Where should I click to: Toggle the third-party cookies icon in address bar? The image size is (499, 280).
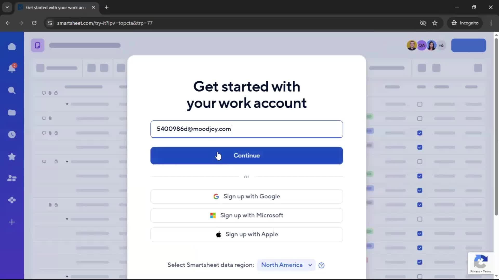(423, 23)
